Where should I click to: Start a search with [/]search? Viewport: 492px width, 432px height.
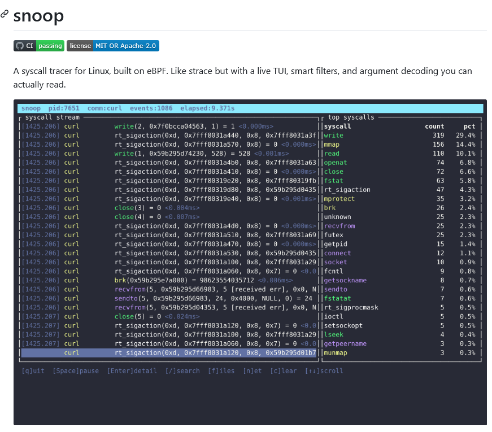click(x=182, y=371)
